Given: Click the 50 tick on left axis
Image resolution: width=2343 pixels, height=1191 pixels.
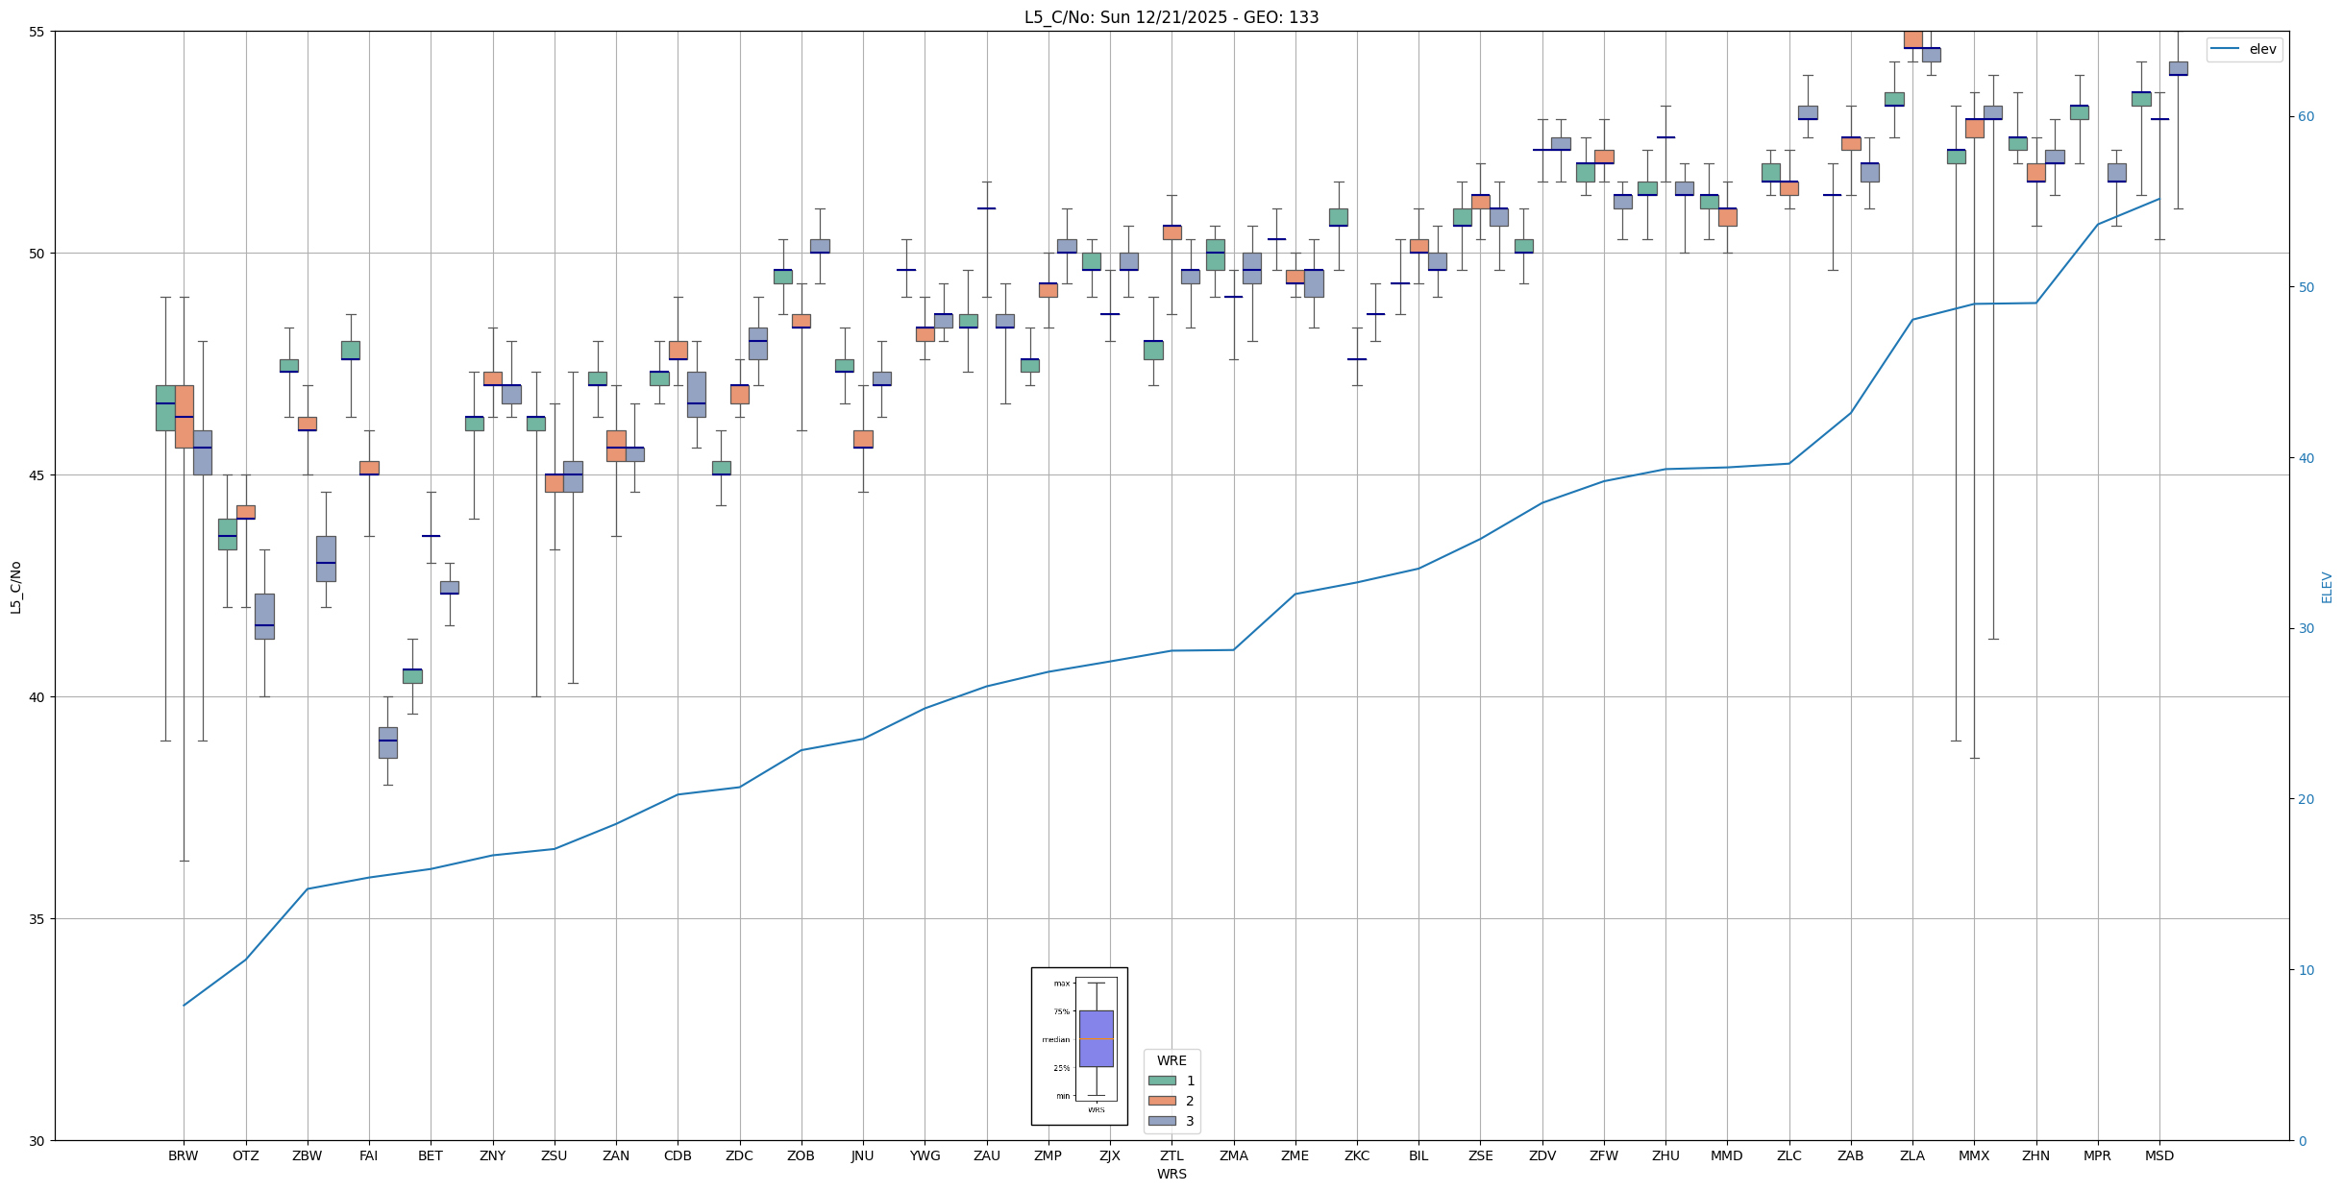Looking at the screenshot, I should point(38,254).
